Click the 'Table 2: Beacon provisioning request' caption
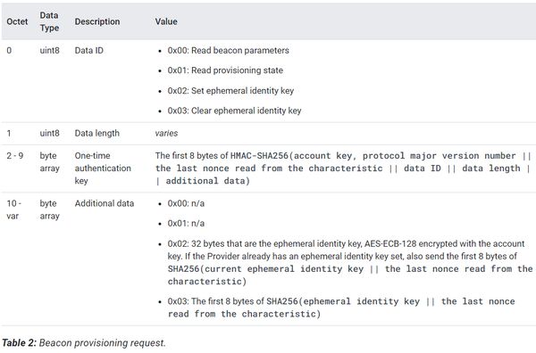This screenshot has width=536, height=353. coord(84,343)
